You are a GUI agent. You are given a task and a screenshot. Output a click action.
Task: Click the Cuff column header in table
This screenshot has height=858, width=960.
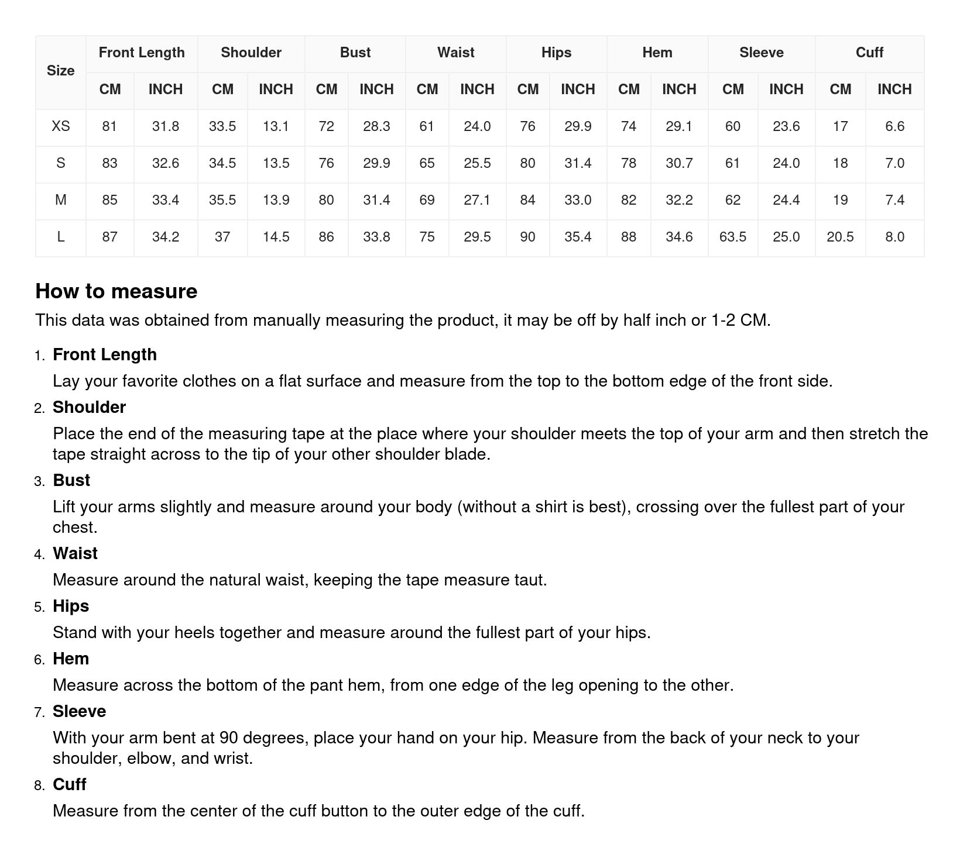point(869,53)
